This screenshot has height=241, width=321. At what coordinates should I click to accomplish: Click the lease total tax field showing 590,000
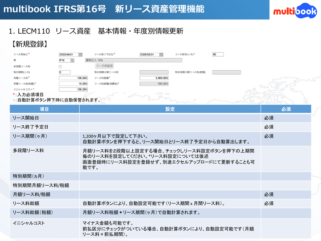pos(154,84)
